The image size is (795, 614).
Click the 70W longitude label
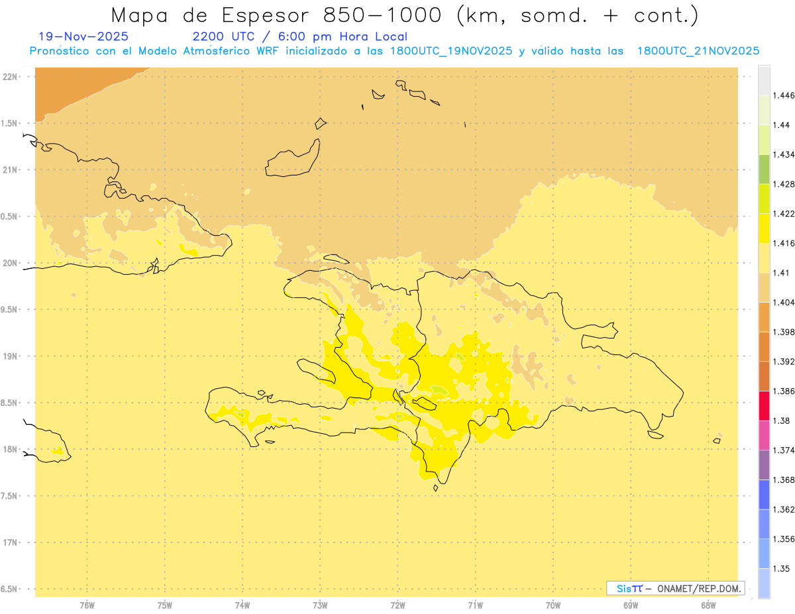(553, 605)
